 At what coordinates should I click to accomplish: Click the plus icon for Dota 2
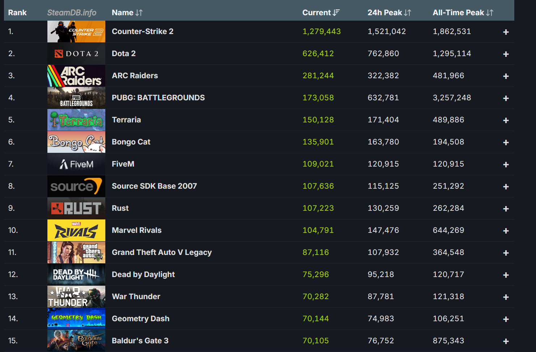tap(506, 54)
